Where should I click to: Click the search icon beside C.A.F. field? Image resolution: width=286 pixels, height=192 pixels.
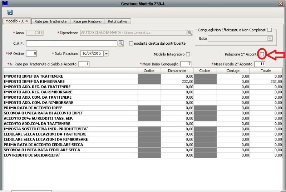tap(121, 43)
